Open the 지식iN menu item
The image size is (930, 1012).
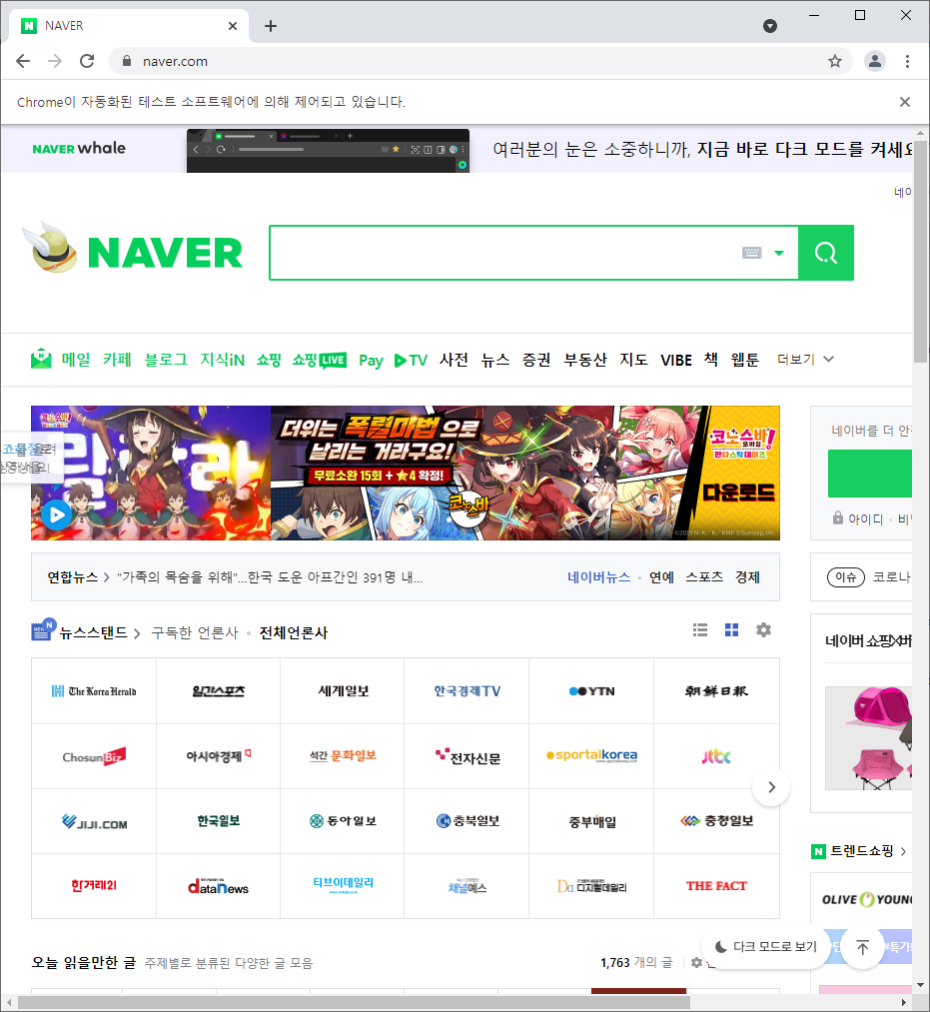coord(222,360)
